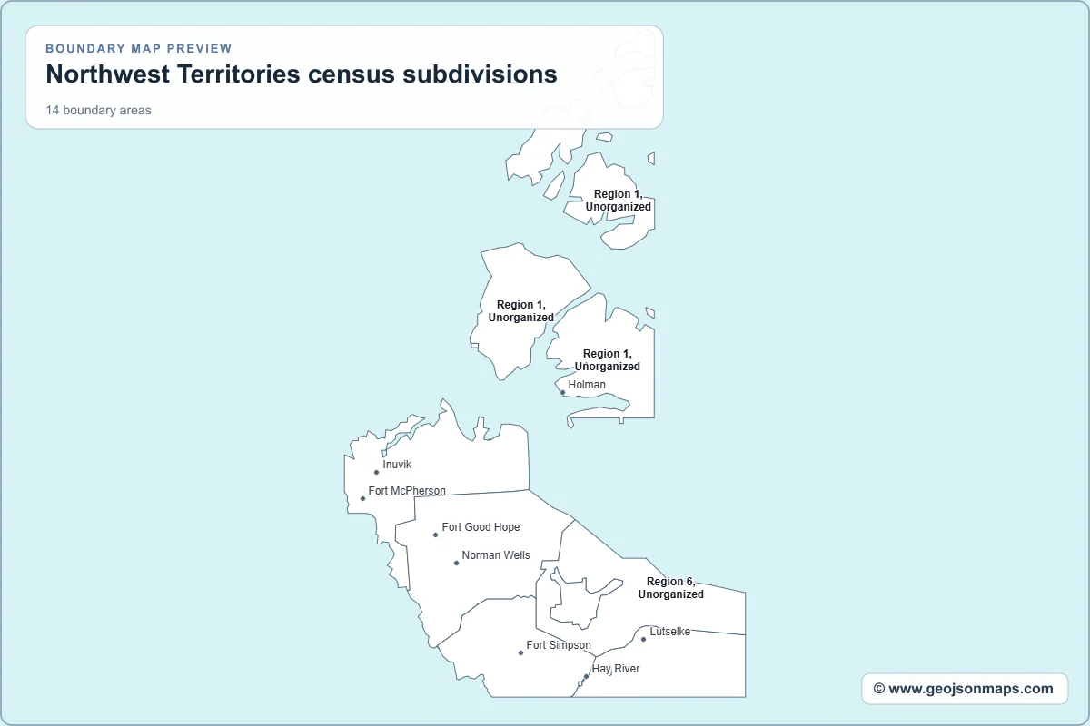Click the Hay River marker dot
Image resolution: width=1090 pixels, height=726 pixels.
coord(586,676)
